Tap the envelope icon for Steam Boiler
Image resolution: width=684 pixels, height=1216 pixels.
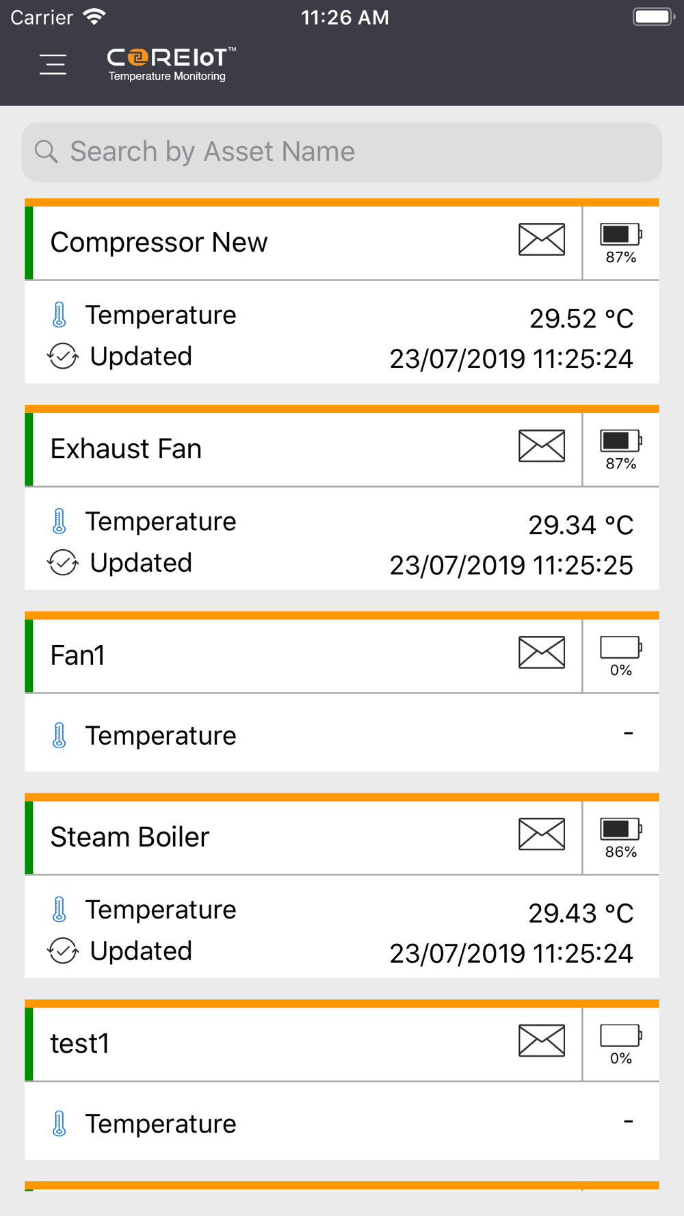[542, 834]
